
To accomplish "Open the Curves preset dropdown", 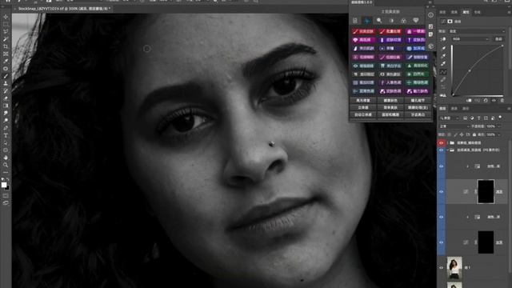I will [477, 31].
